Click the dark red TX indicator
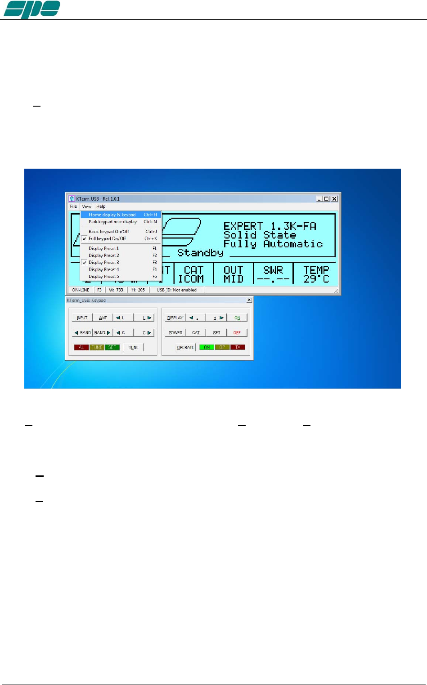The height and width of the screenshot is (685, 427). (x=238, y=347)
